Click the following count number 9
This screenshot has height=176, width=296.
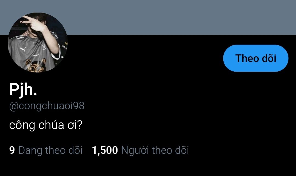[12, 150]
